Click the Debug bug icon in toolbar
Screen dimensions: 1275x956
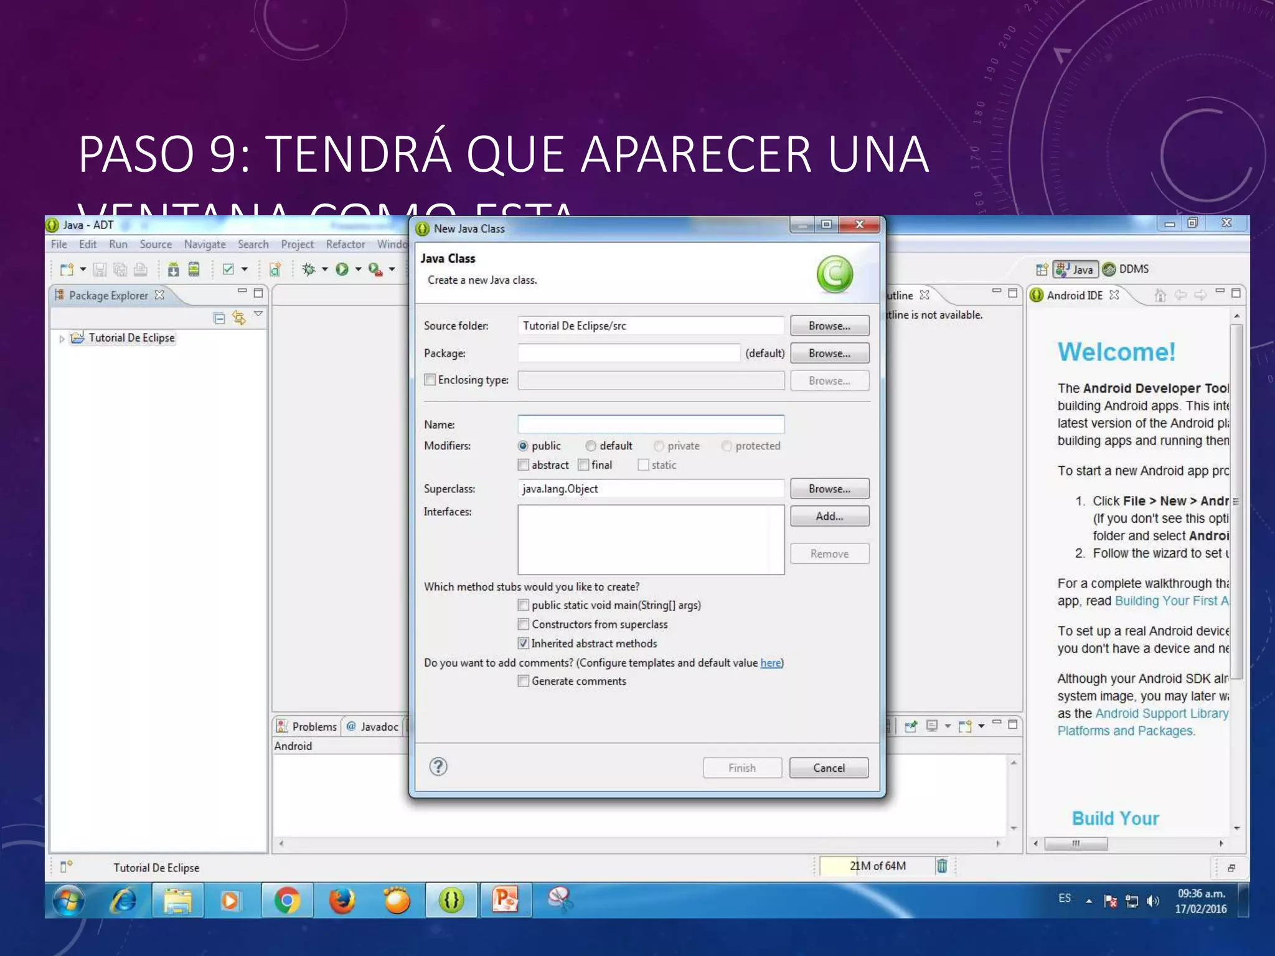309,269
